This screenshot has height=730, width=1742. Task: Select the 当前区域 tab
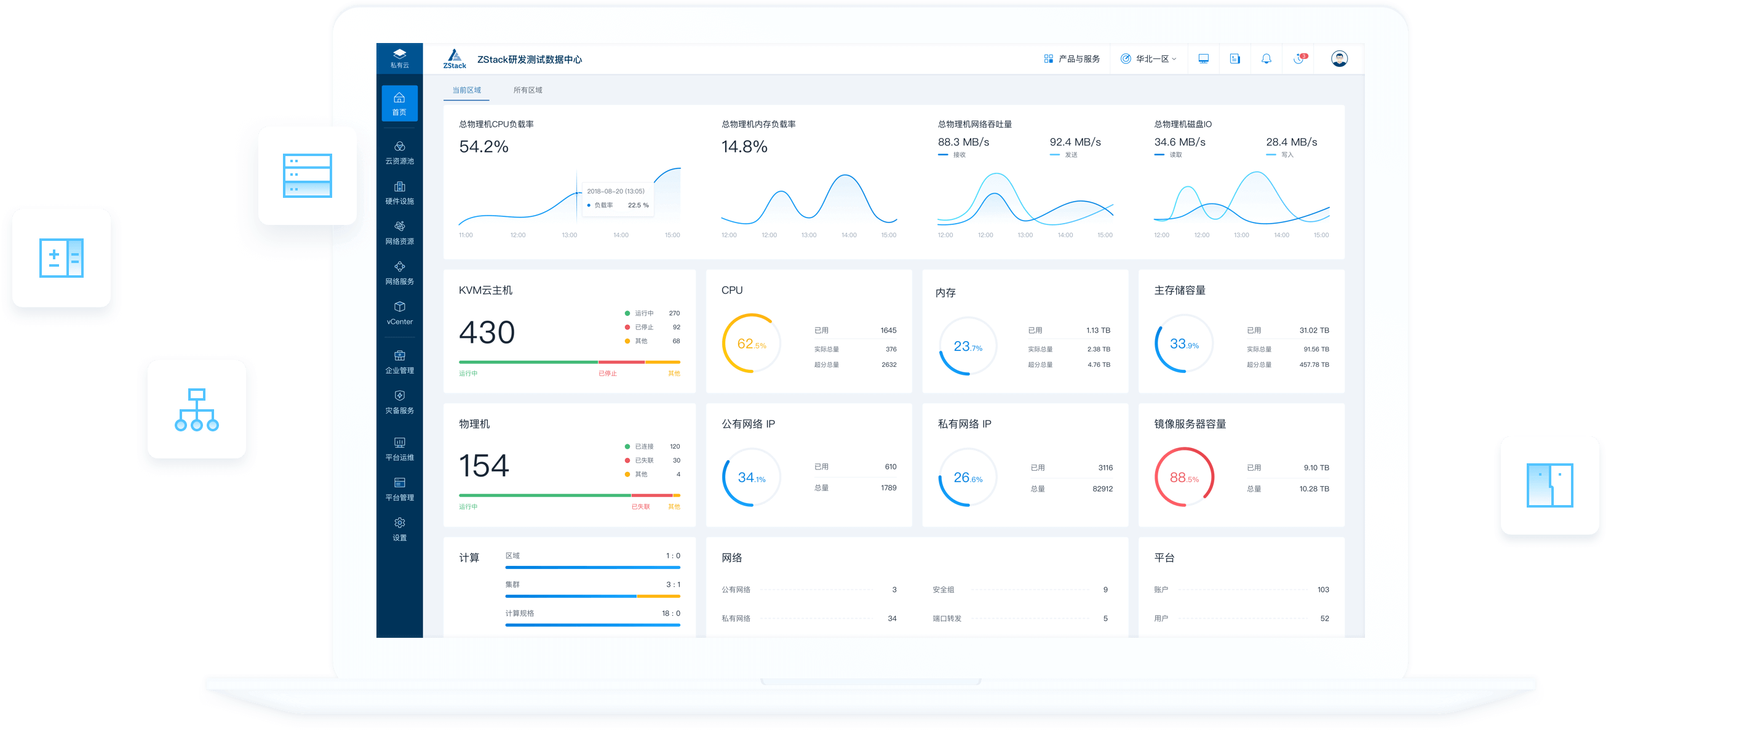click(x=467, y=90)
